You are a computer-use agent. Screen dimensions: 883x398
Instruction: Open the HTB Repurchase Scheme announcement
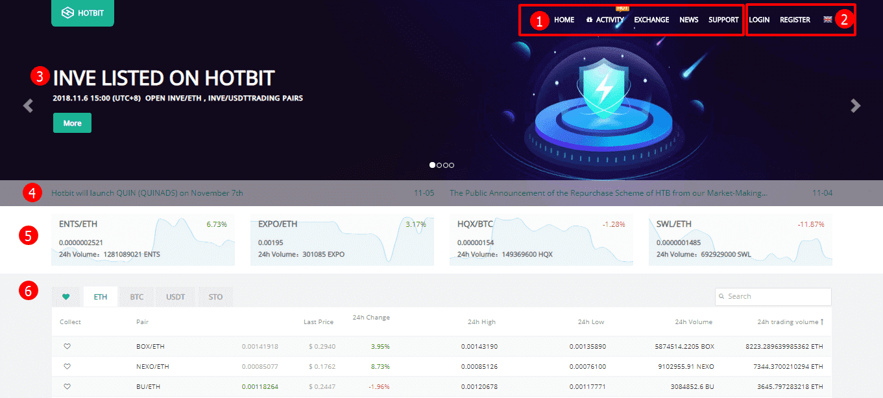[x=609, y=193]
